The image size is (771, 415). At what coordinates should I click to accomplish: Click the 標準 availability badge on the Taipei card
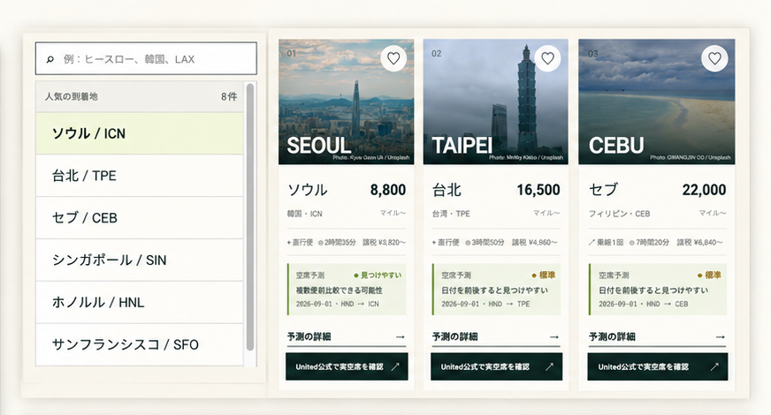(544, 275)
